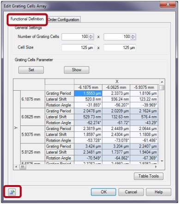
Task: Click the Set button
Action: pos(31,70)
